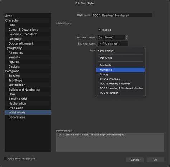Open Optical Alignment settings
The width and height of the screenshot is (170, 167).
(28, 43)
